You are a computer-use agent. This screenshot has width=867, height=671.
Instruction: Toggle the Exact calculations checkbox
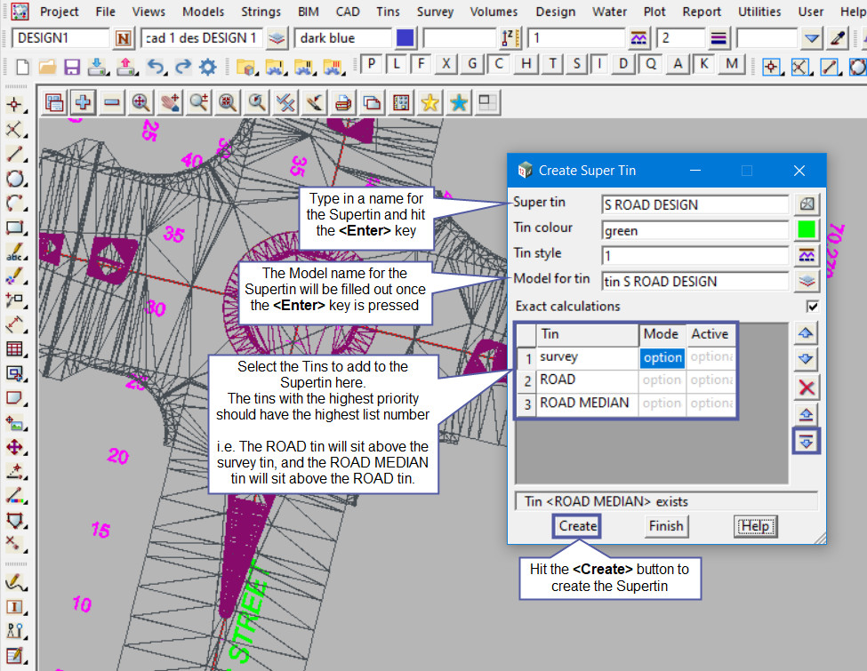click(812, 306)
